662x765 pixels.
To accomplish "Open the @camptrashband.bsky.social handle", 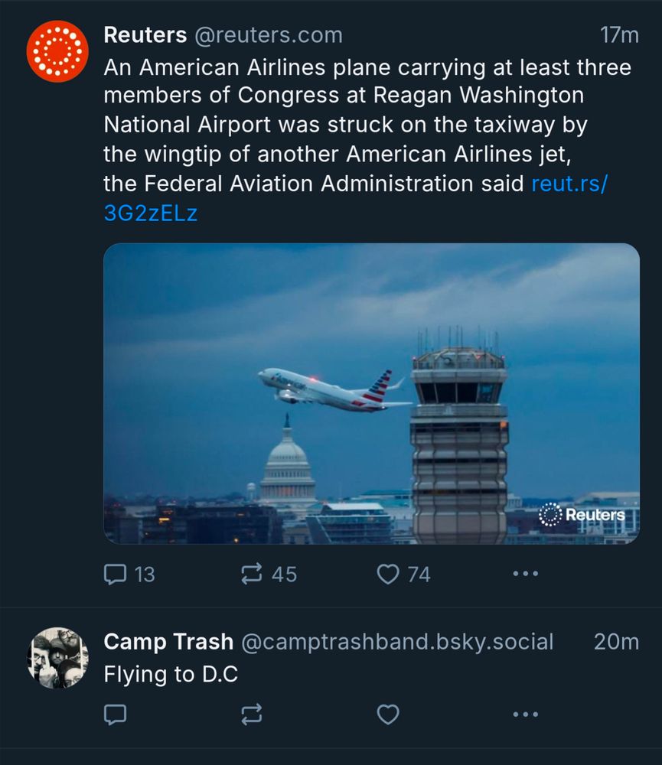I will (x=397, y=642).
